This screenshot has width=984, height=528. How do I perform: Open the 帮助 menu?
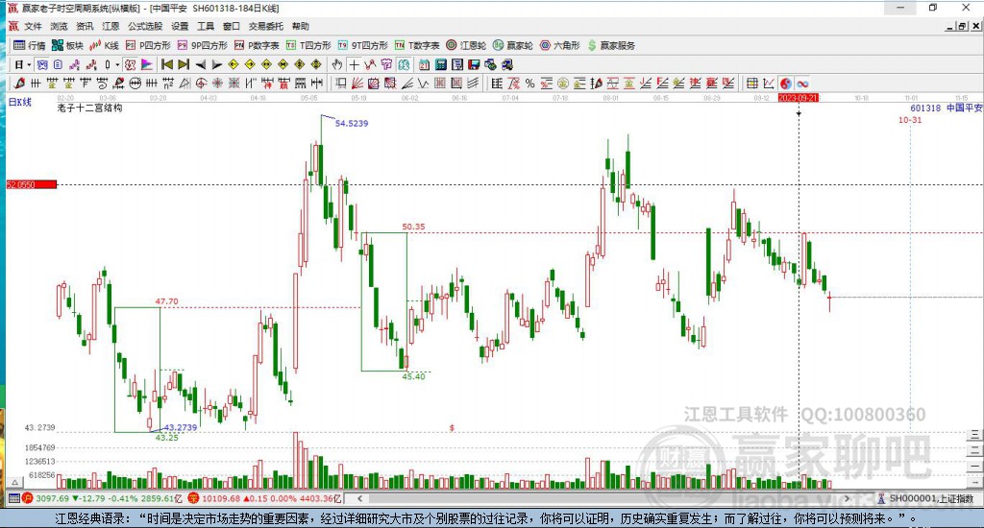click(x=301, y=26)
